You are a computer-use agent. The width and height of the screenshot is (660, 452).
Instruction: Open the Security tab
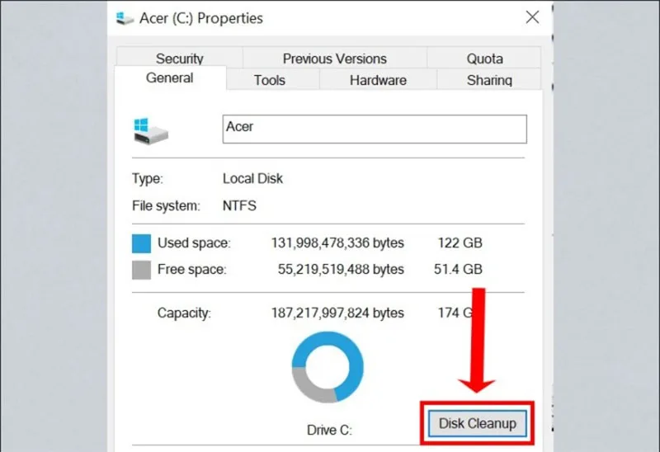pos(180,58)
